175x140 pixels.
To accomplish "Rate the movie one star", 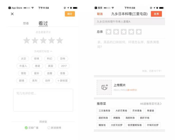I will tap(27, 41).
